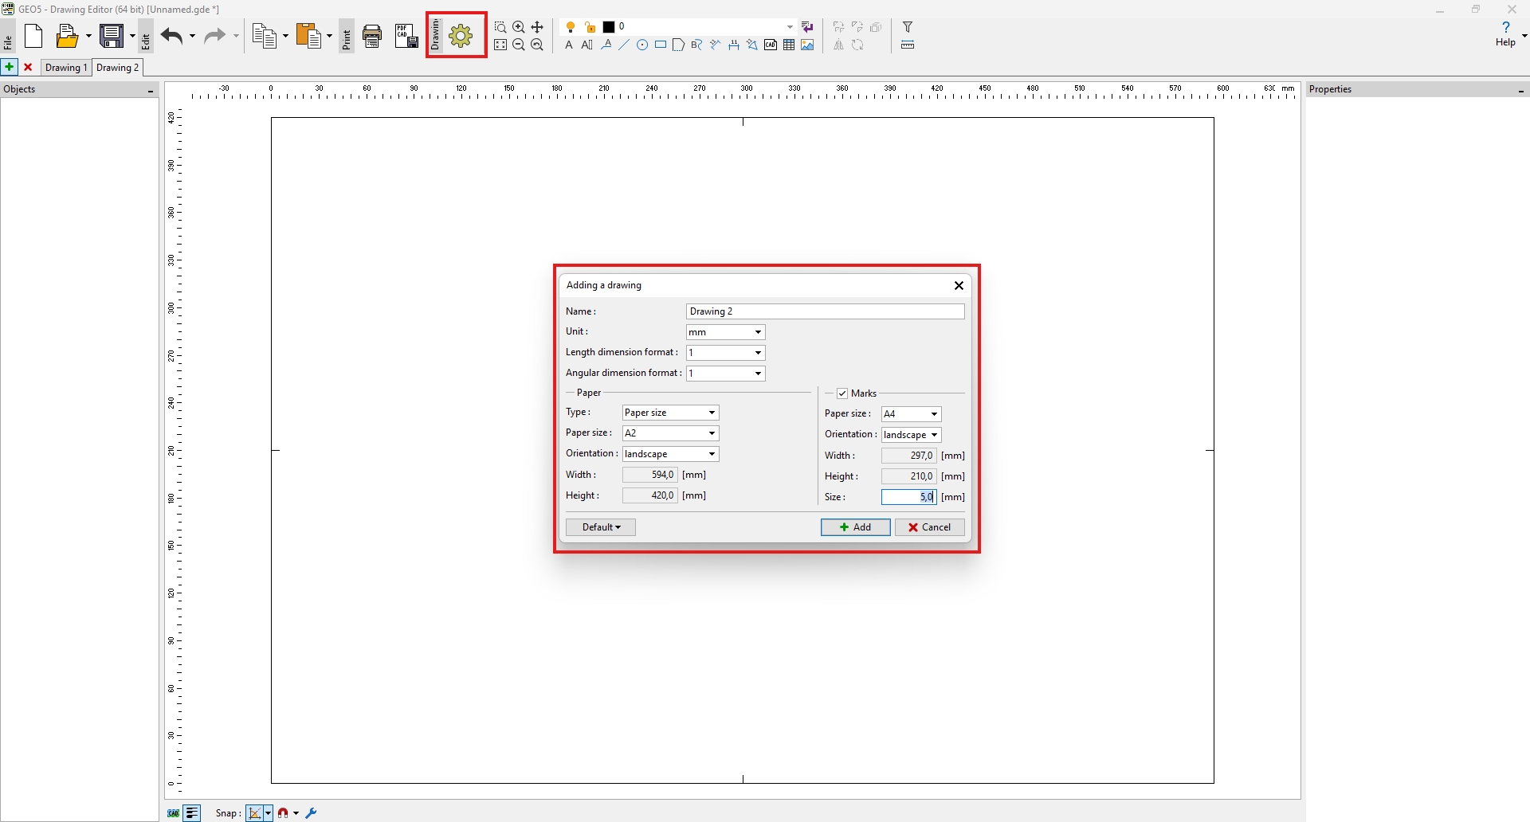
Task: Expand the Paper size A2 dropdown
Action: 670,433
